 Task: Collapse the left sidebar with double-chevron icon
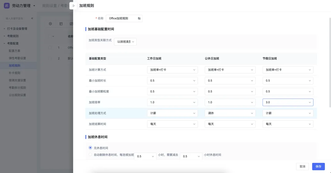(x=32, y=18)
